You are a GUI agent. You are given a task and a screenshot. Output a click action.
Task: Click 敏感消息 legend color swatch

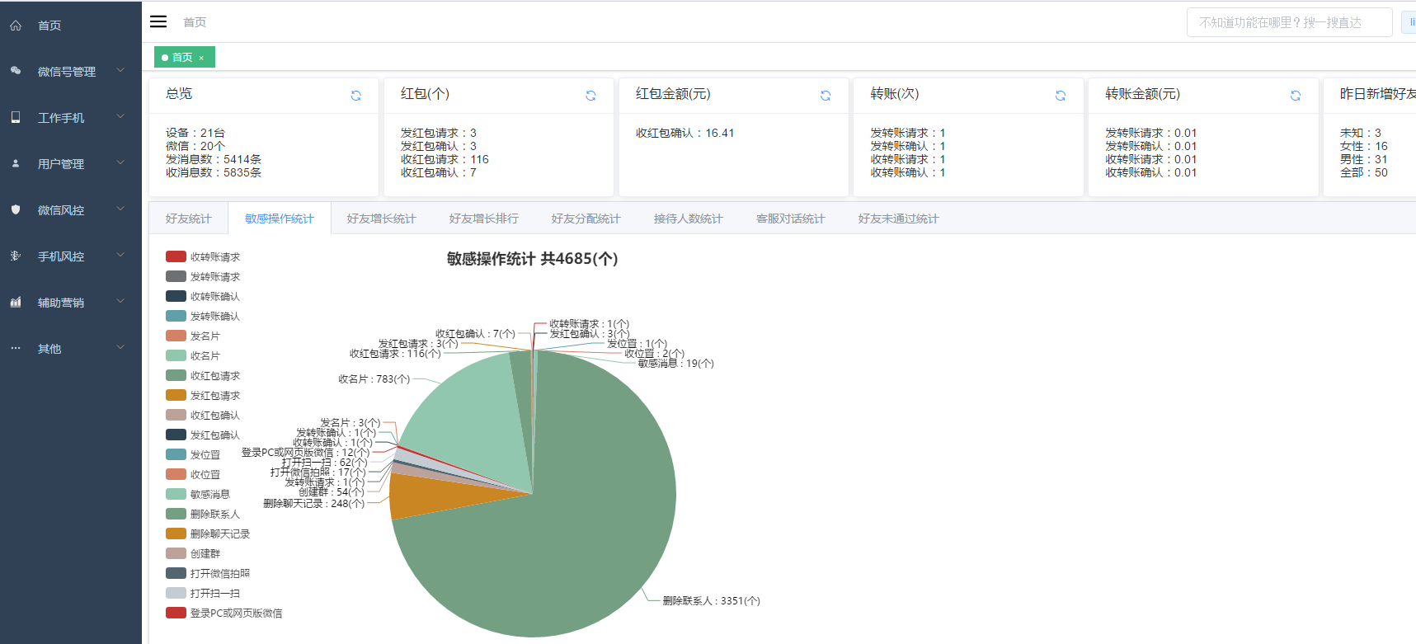pyautogui.click(x=176, y=494)
